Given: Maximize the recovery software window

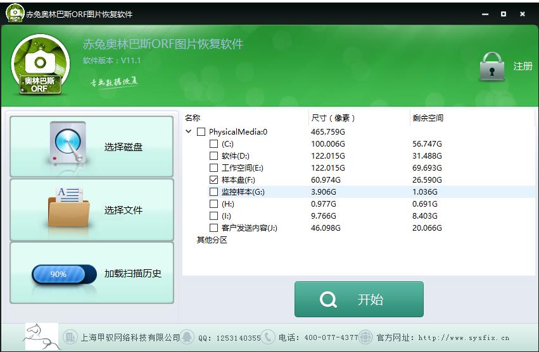Looking at the screenshot, I should click(x=504, y=14).
